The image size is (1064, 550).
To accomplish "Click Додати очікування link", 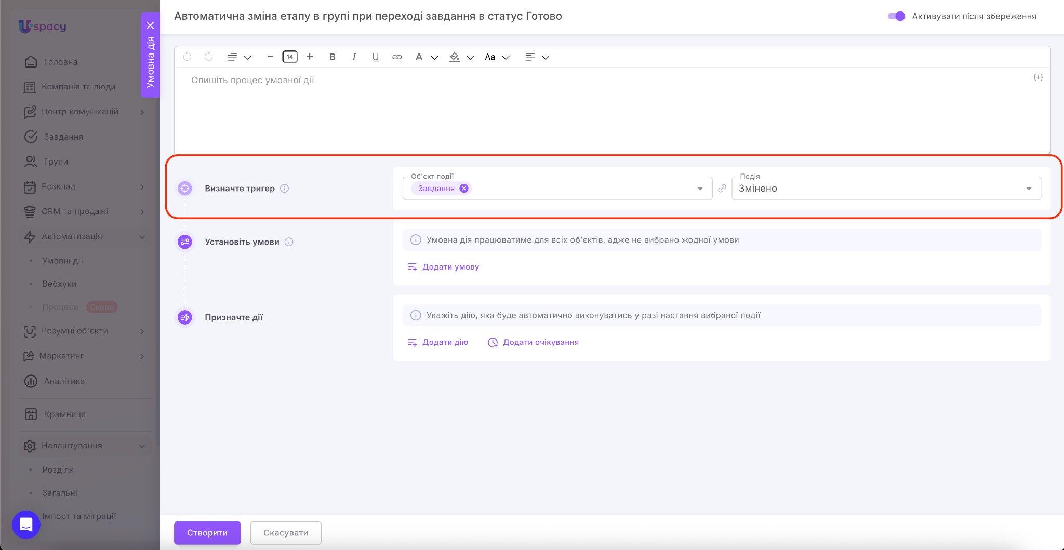I will coord(540,342).
